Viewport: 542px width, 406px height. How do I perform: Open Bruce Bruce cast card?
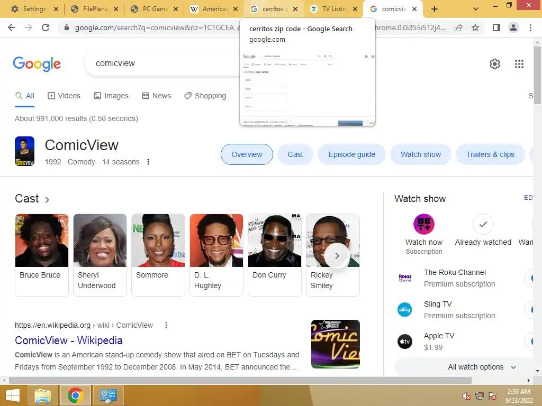[42, 255]
